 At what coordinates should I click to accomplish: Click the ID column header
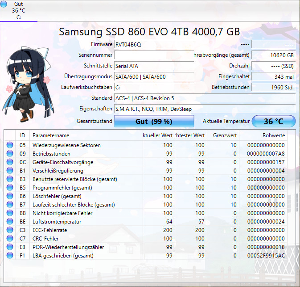22,135
